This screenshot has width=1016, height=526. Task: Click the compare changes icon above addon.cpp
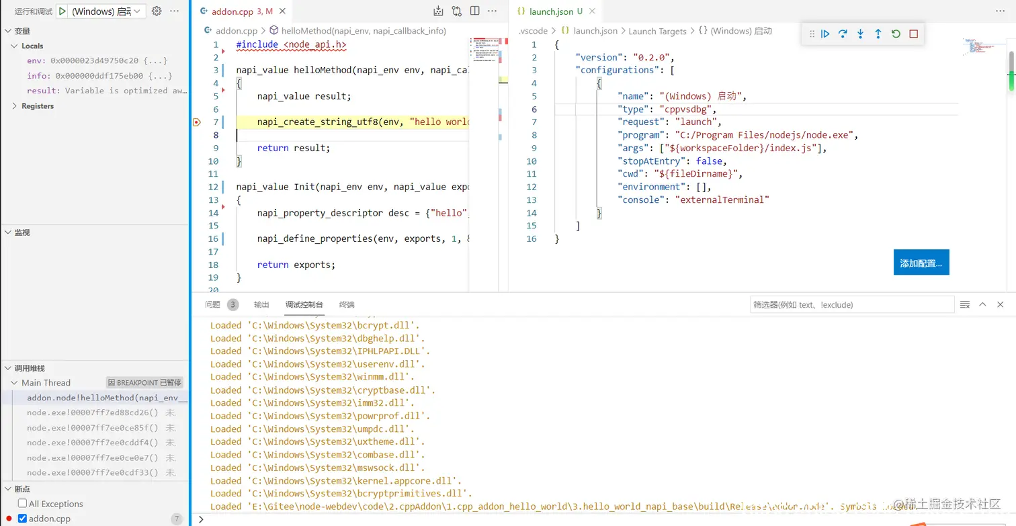[x=457, y=11]
